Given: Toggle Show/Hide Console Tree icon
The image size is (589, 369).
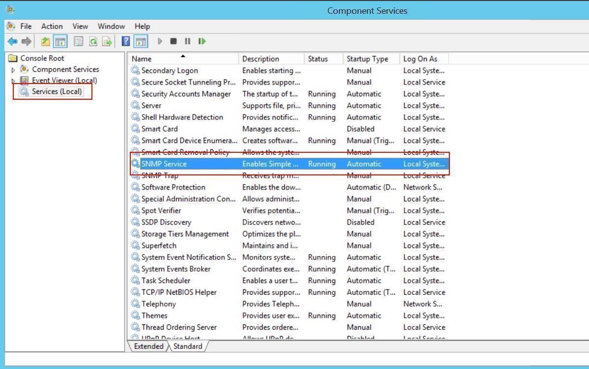Looking at the screenshot, I should 60,41.
